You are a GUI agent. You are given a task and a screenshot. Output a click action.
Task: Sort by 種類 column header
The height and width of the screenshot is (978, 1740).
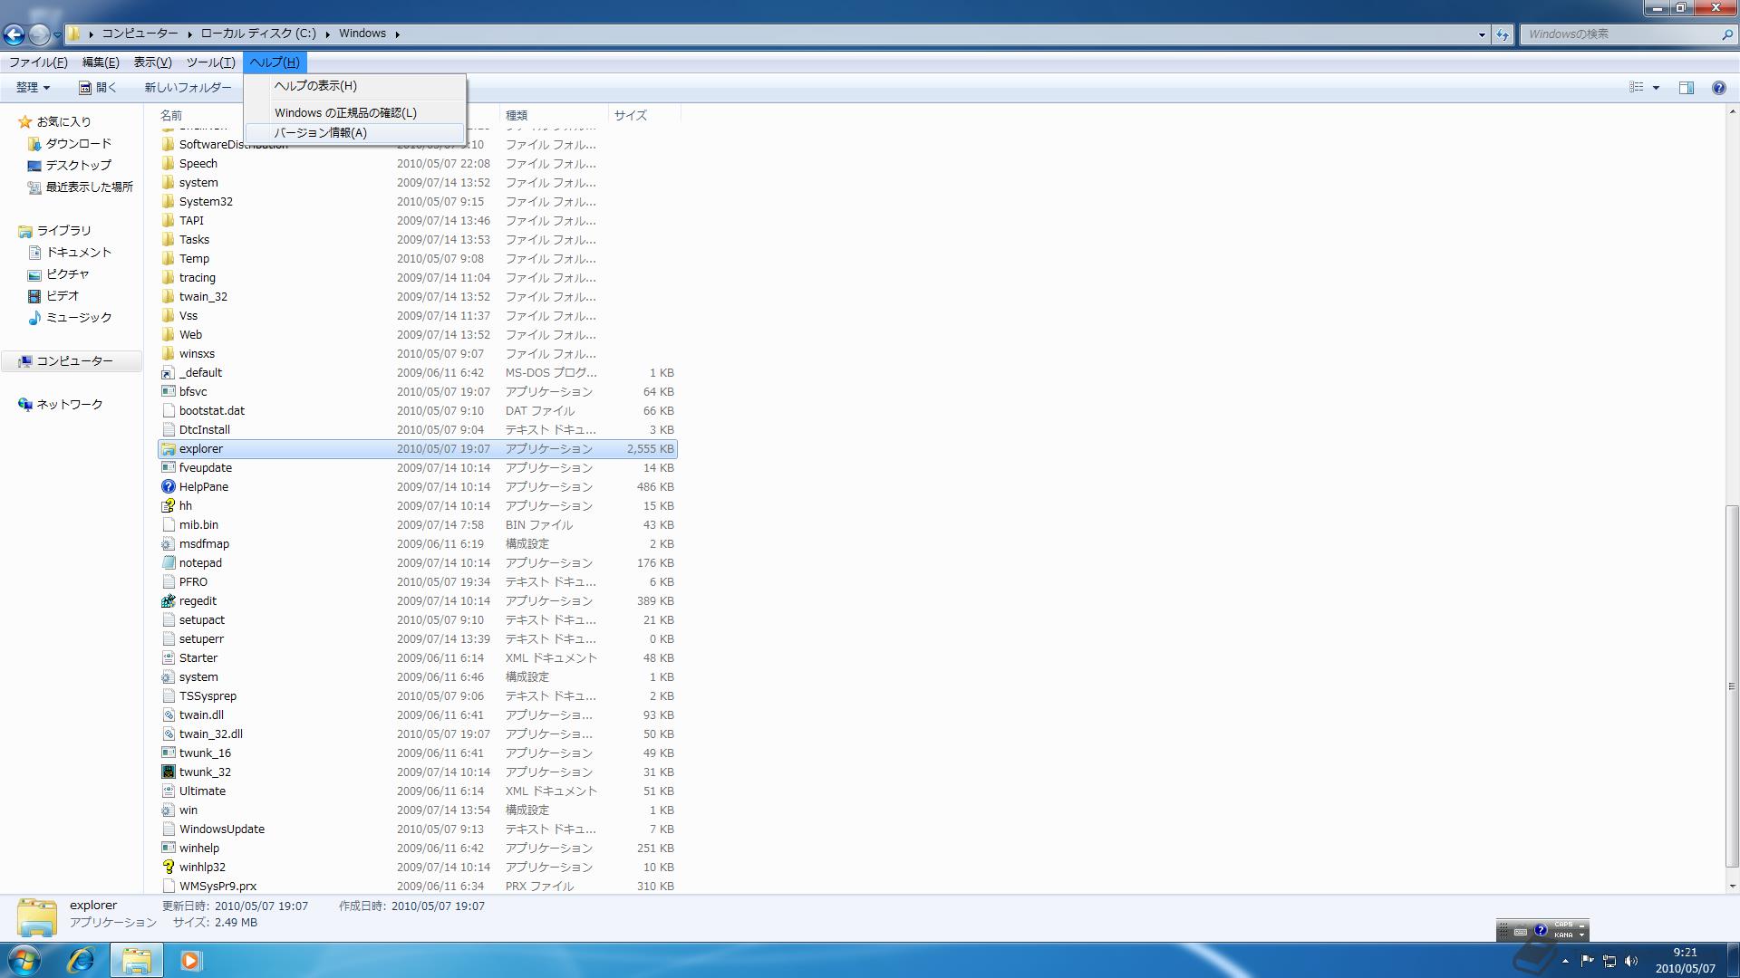point(553,116)
